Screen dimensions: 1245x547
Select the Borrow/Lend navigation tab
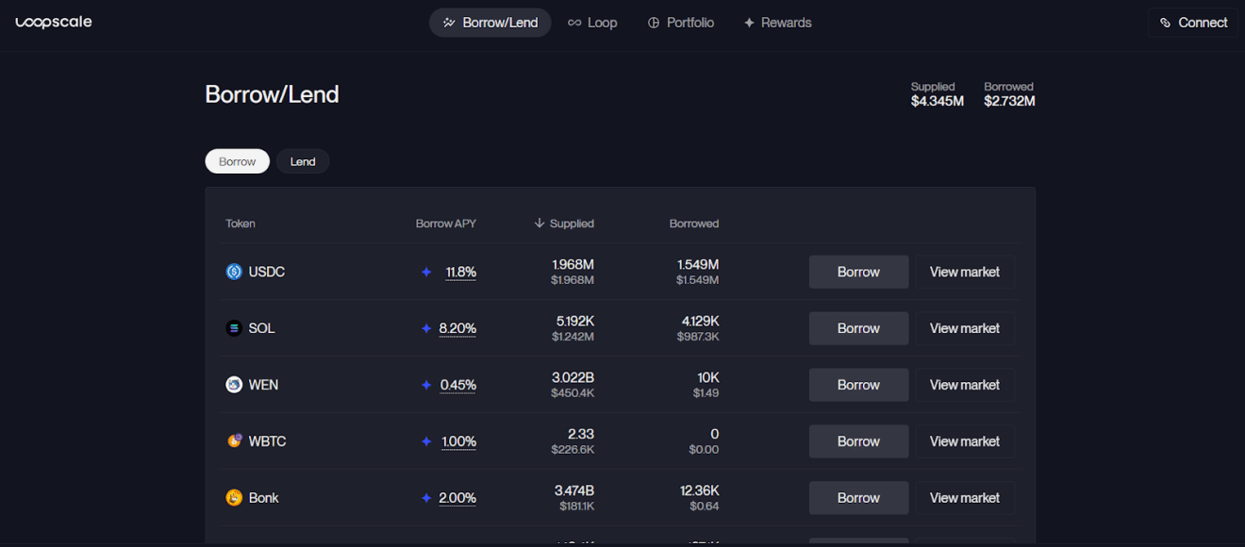tap(490, 22)
